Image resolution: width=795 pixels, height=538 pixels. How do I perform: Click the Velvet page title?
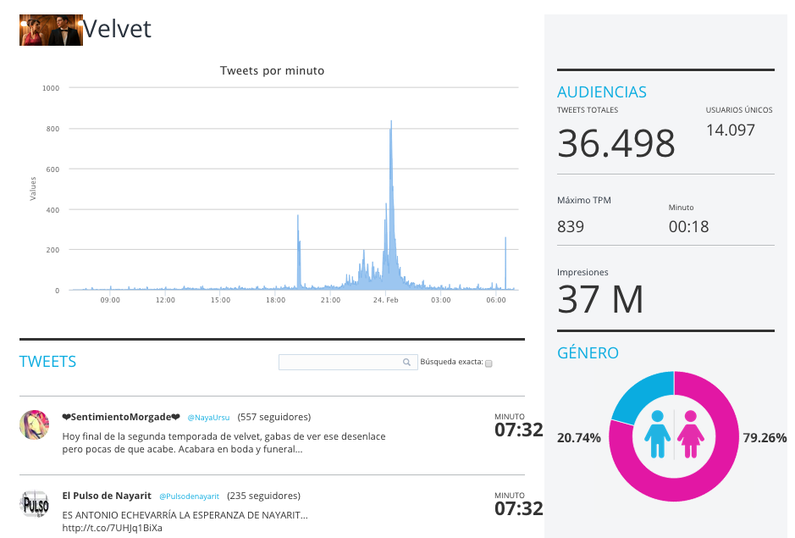point(117,29)
